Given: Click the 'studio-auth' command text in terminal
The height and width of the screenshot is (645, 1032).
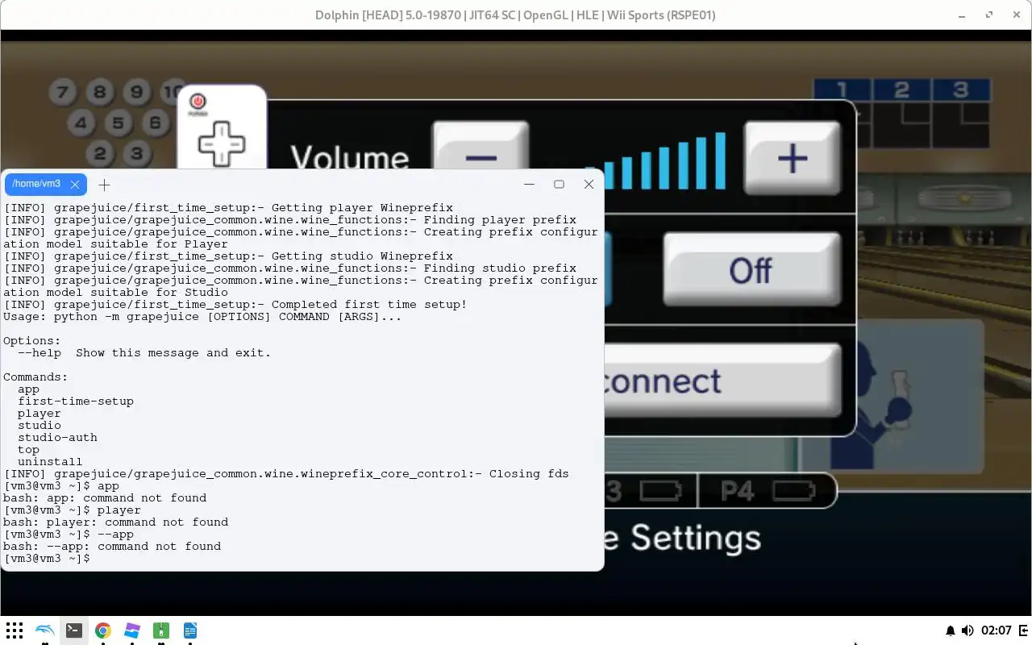Looking at the screenshot, I should pyautogui.click(x=57, y=438).
